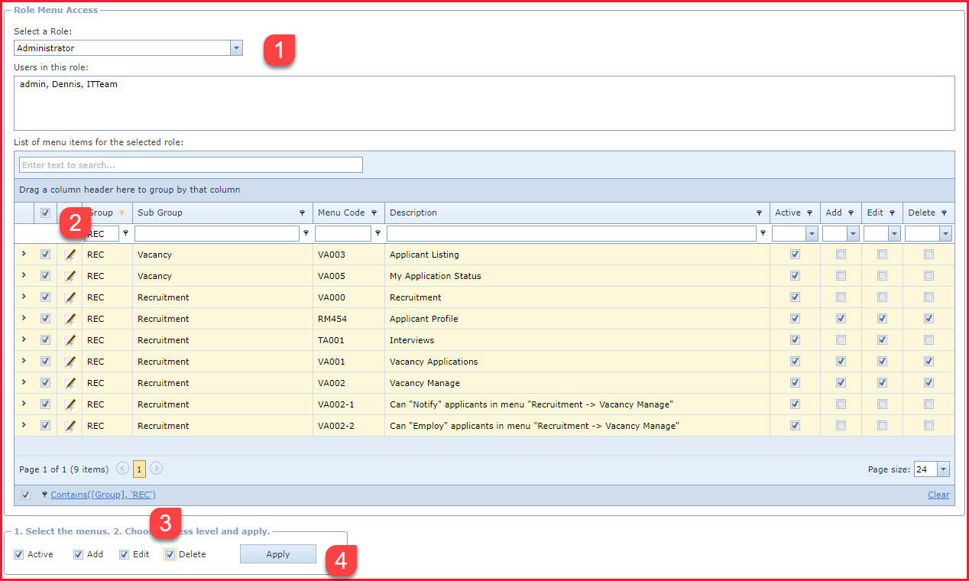The image size is (969, 581).
Task: Edit the TA001 Interviews row
Action: [x=70, y=340]
